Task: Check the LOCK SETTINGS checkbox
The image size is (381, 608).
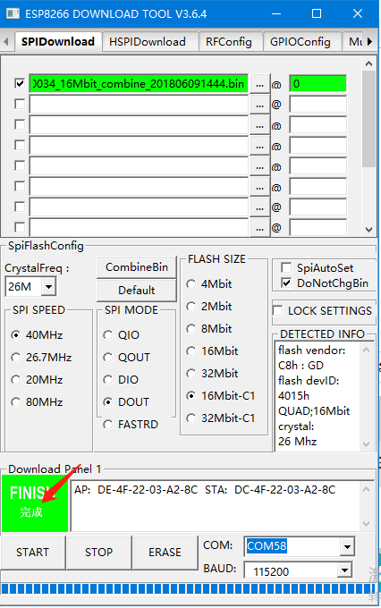Action: (278, 311)
